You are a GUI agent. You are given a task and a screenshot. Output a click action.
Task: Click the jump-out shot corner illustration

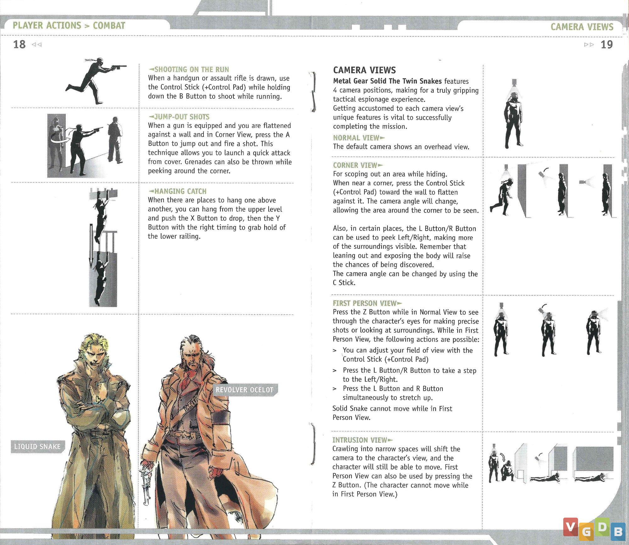pos(86,146)
